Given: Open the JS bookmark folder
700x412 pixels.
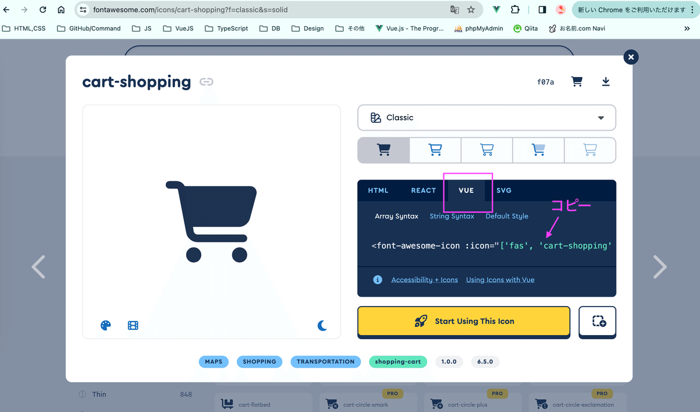Looking at the screenshot, I should click(x=142, y=28).
